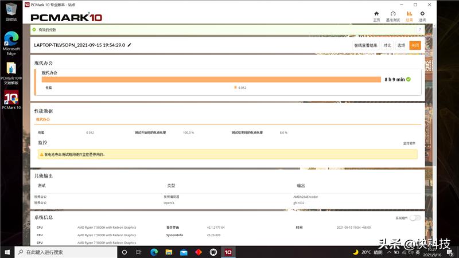
Task: Open the notification center icon
Action: coord(450,252)
